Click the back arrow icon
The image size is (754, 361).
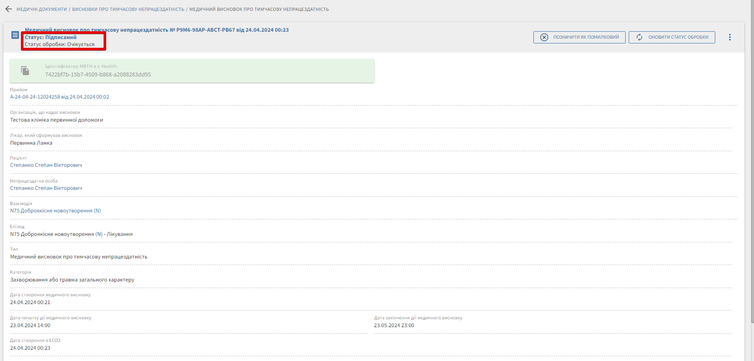pos(8,9)
